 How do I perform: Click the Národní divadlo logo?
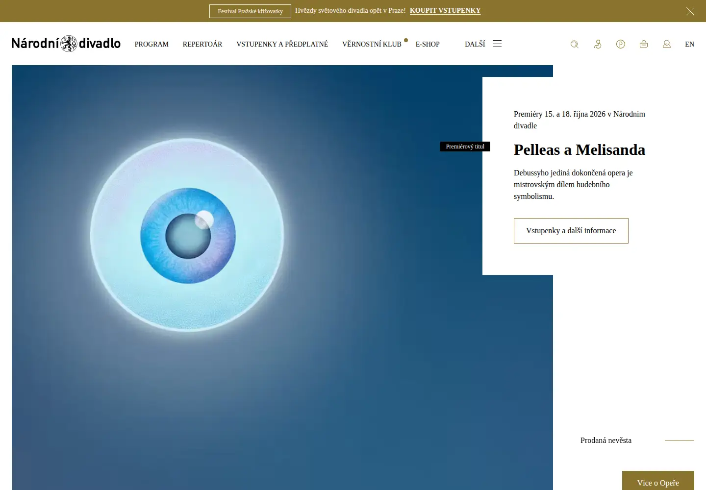coord(66,44)
